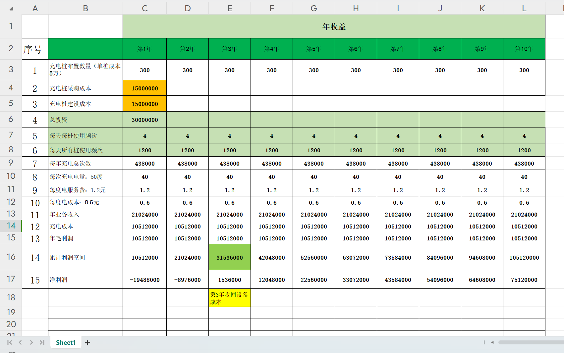Select the 75120000 net profit cell
The height and width of the screenshot is (353, 564).
(524, 279)
